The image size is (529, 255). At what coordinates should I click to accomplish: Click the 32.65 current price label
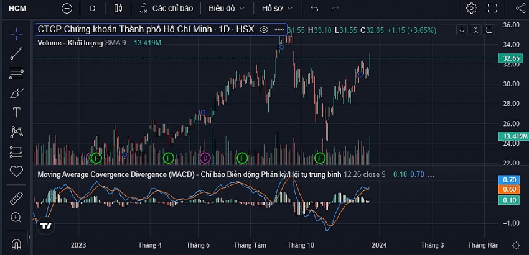510,58
